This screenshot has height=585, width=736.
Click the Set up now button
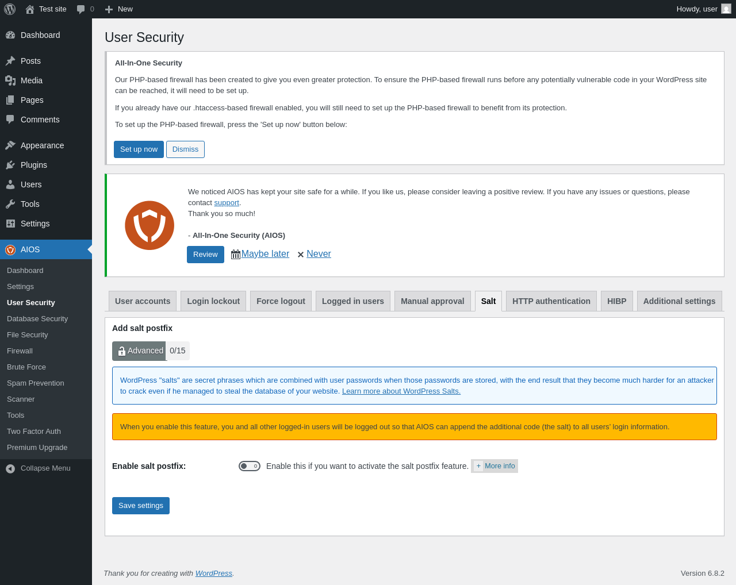139,149
